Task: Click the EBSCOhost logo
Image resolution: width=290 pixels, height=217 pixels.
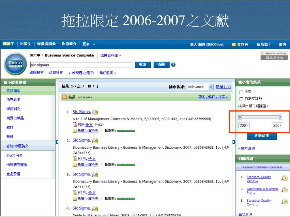Action: point(15,64)
